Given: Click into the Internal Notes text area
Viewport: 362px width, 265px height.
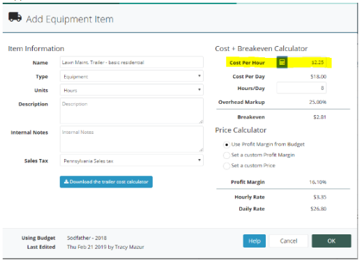Looking at the screenshot, I should pos(132,139).
